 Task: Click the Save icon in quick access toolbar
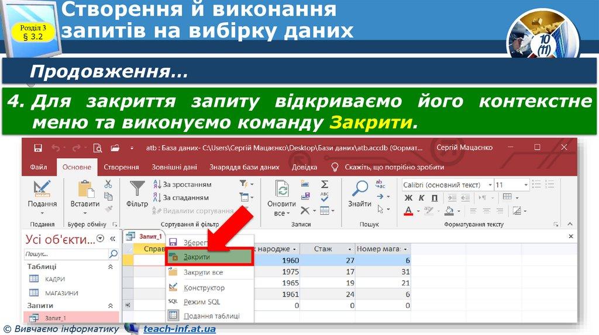point(38,148)
